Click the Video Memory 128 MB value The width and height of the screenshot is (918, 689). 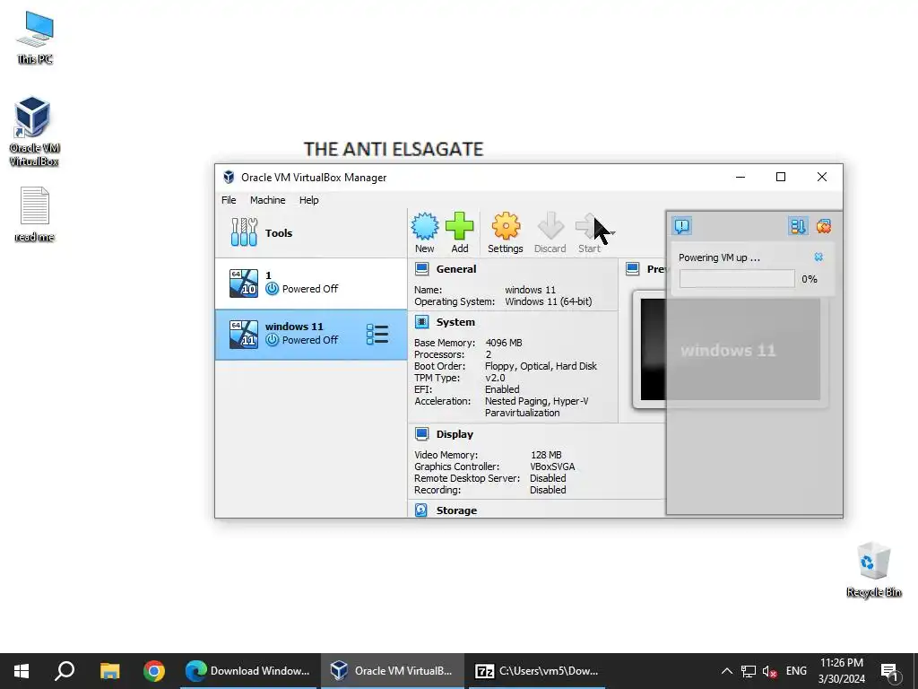[546, 455]
